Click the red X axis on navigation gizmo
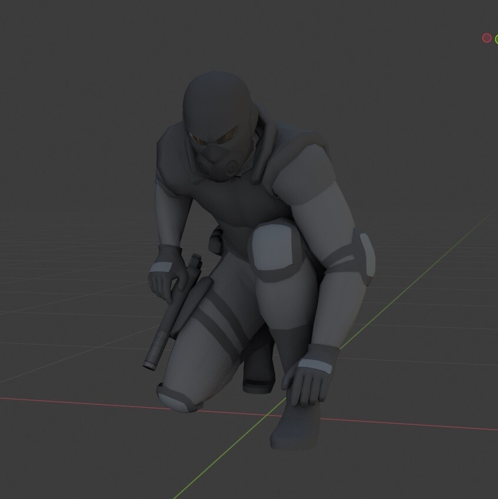 (487, 38)
